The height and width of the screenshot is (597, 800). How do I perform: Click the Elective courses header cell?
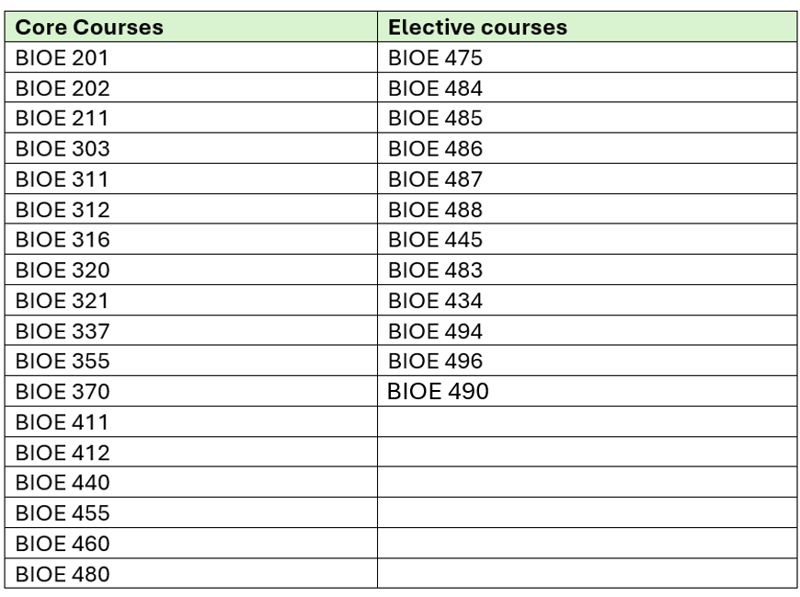pyautogui.click(x=587, y=27)
